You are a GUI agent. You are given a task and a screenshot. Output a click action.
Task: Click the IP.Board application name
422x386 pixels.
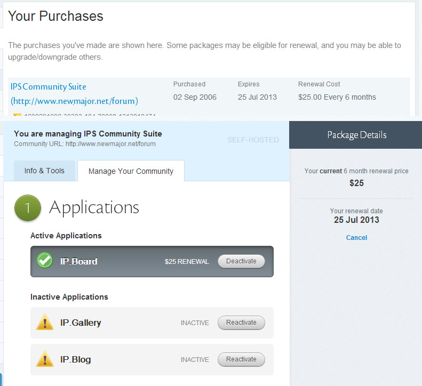click(x=78, y=261)
